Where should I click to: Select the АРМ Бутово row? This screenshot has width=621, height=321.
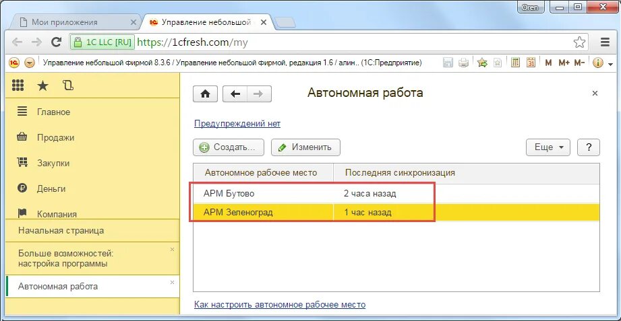pyautogui.click(x=396, y=194)
